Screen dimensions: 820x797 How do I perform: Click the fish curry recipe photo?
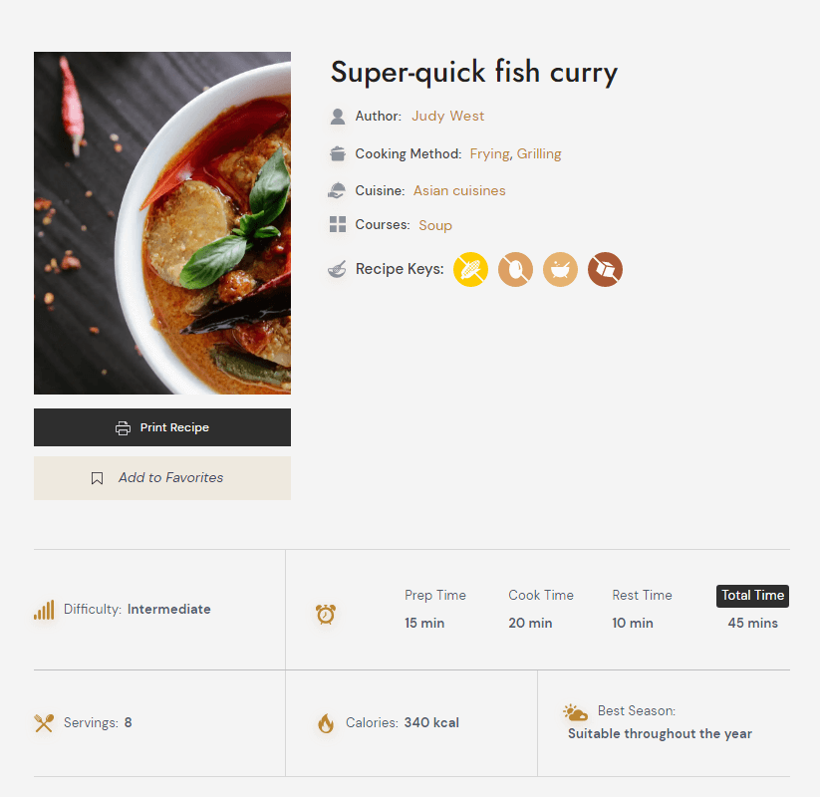[162, 223]
